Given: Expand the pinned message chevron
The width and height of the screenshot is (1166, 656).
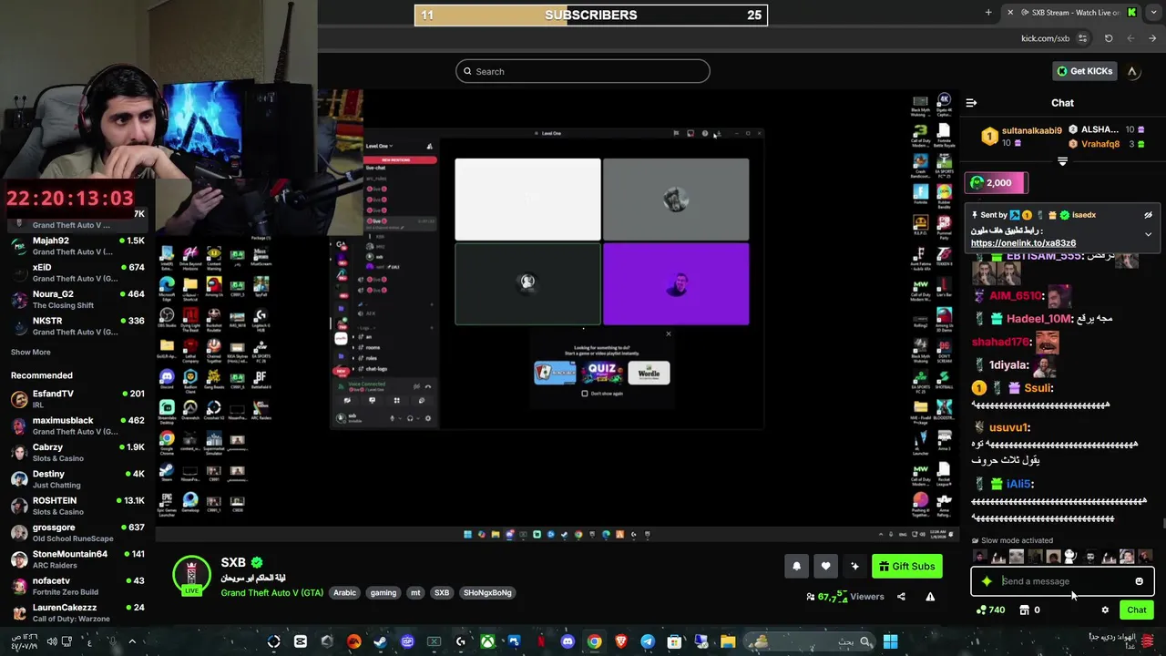Looking at the screenshot, I should pos(1148,234).
